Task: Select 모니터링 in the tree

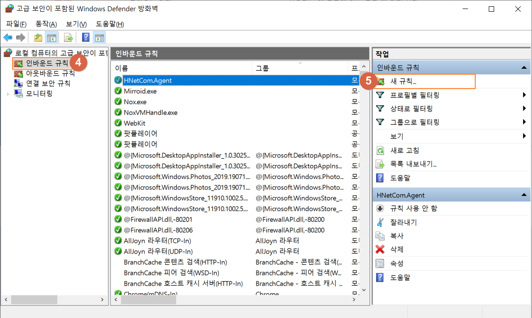Action: pos(39,94)
